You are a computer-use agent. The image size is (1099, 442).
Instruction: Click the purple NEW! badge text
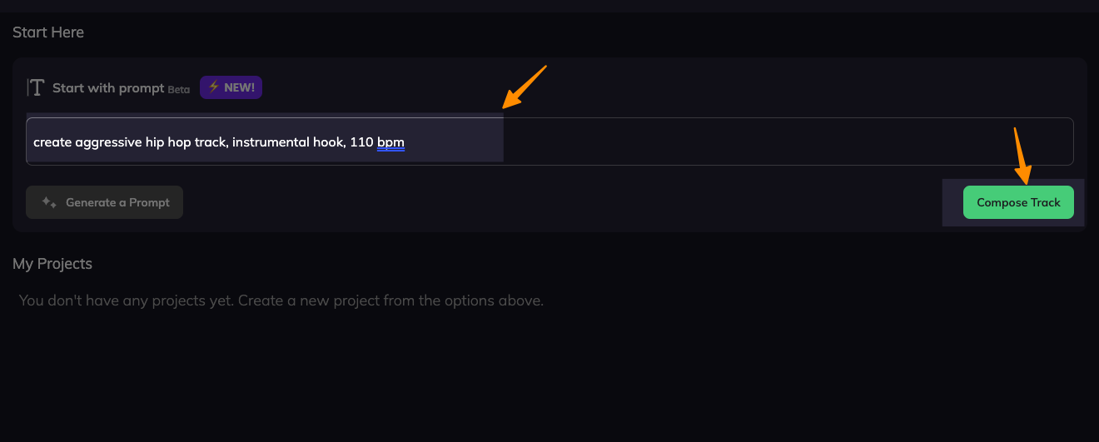click(239, 87)
